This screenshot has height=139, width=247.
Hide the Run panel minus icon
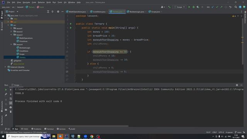point(241,85)
